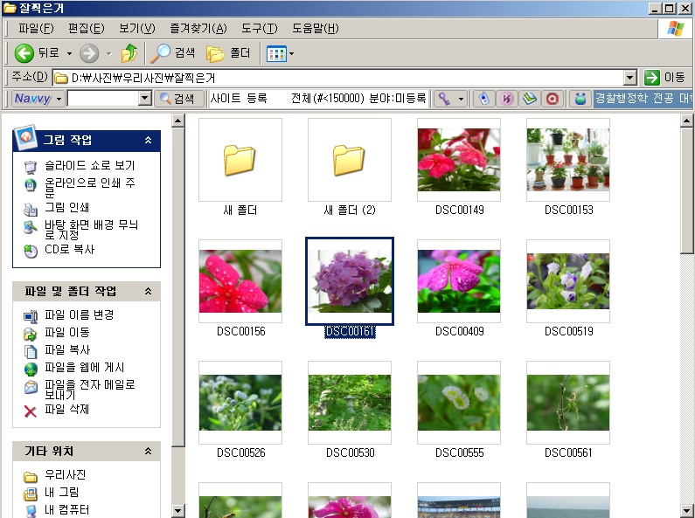The width and height of the screenshot is (695, 518).
Task: Click the Navvy blue character icon
Action: pos(580,99)
